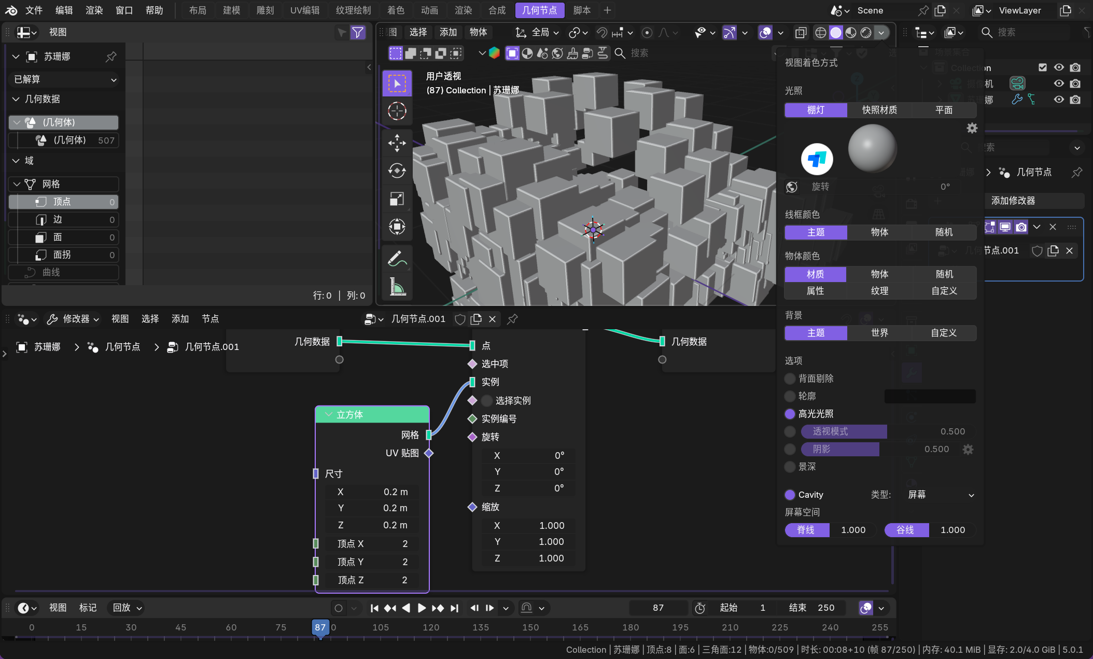The width and height of the screenshot is (1093, 659).
Task: Open the Cavity 类型 屏幕 dropdown
Action: pos(940,495)
